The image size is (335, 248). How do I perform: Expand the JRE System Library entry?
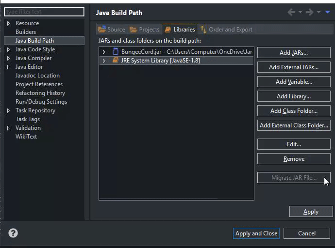click(104, 61)
